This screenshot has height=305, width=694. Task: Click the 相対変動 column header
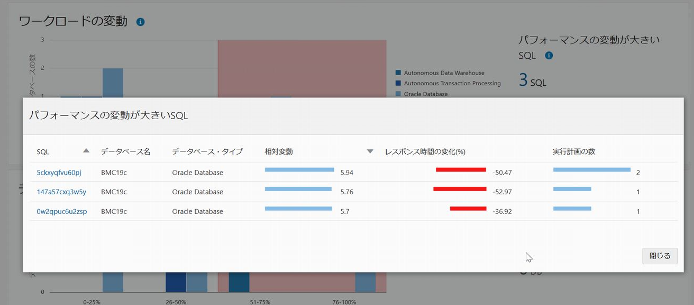(279, 151)
